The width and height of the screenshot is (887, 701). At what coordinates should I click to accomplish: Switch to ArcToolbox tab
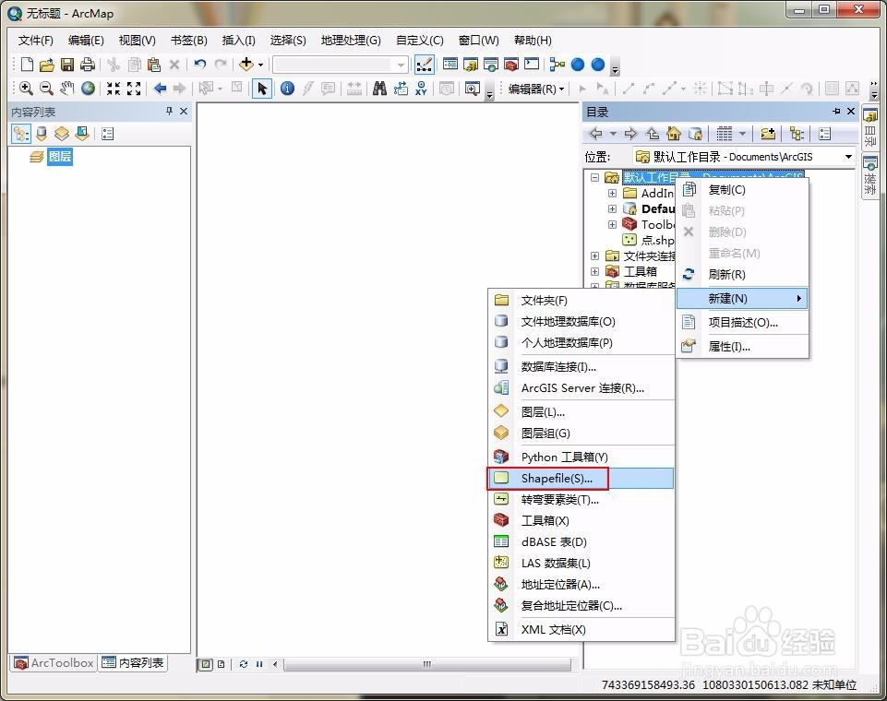pyautogui.click(x=54, y=662)
